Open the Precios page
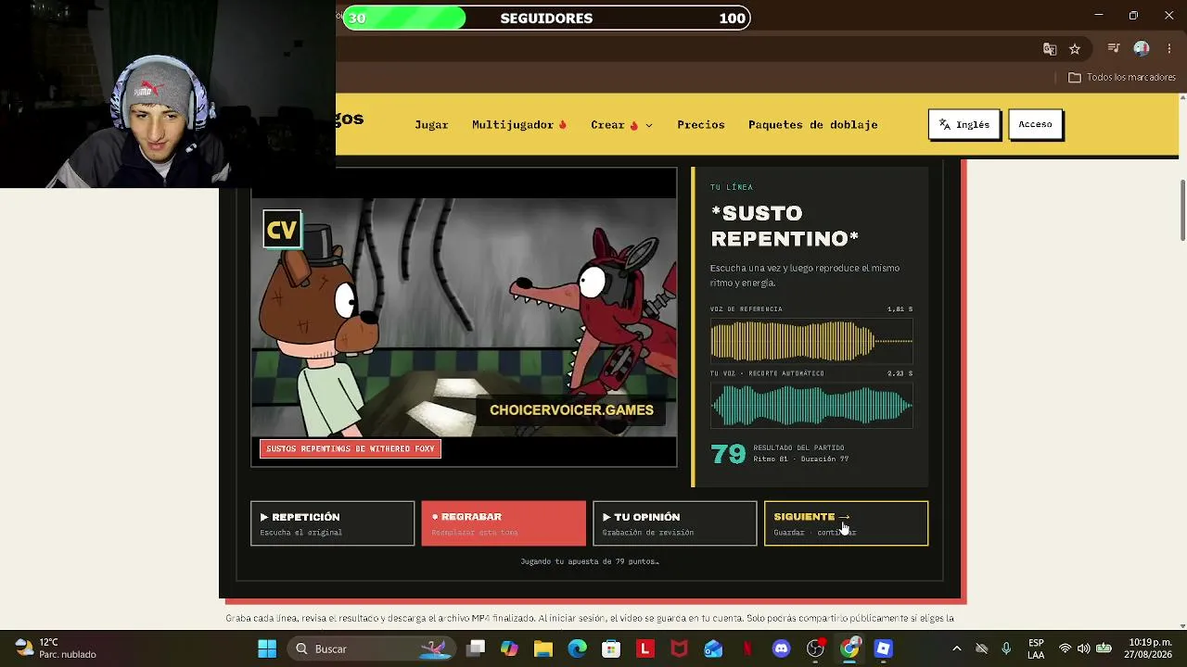 coord(701,125)
